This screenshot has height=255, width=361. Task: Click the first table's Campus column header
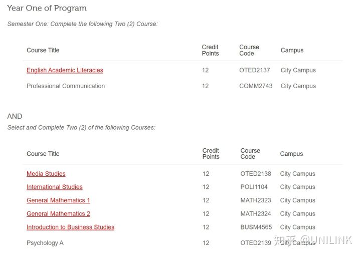point(292,50)
